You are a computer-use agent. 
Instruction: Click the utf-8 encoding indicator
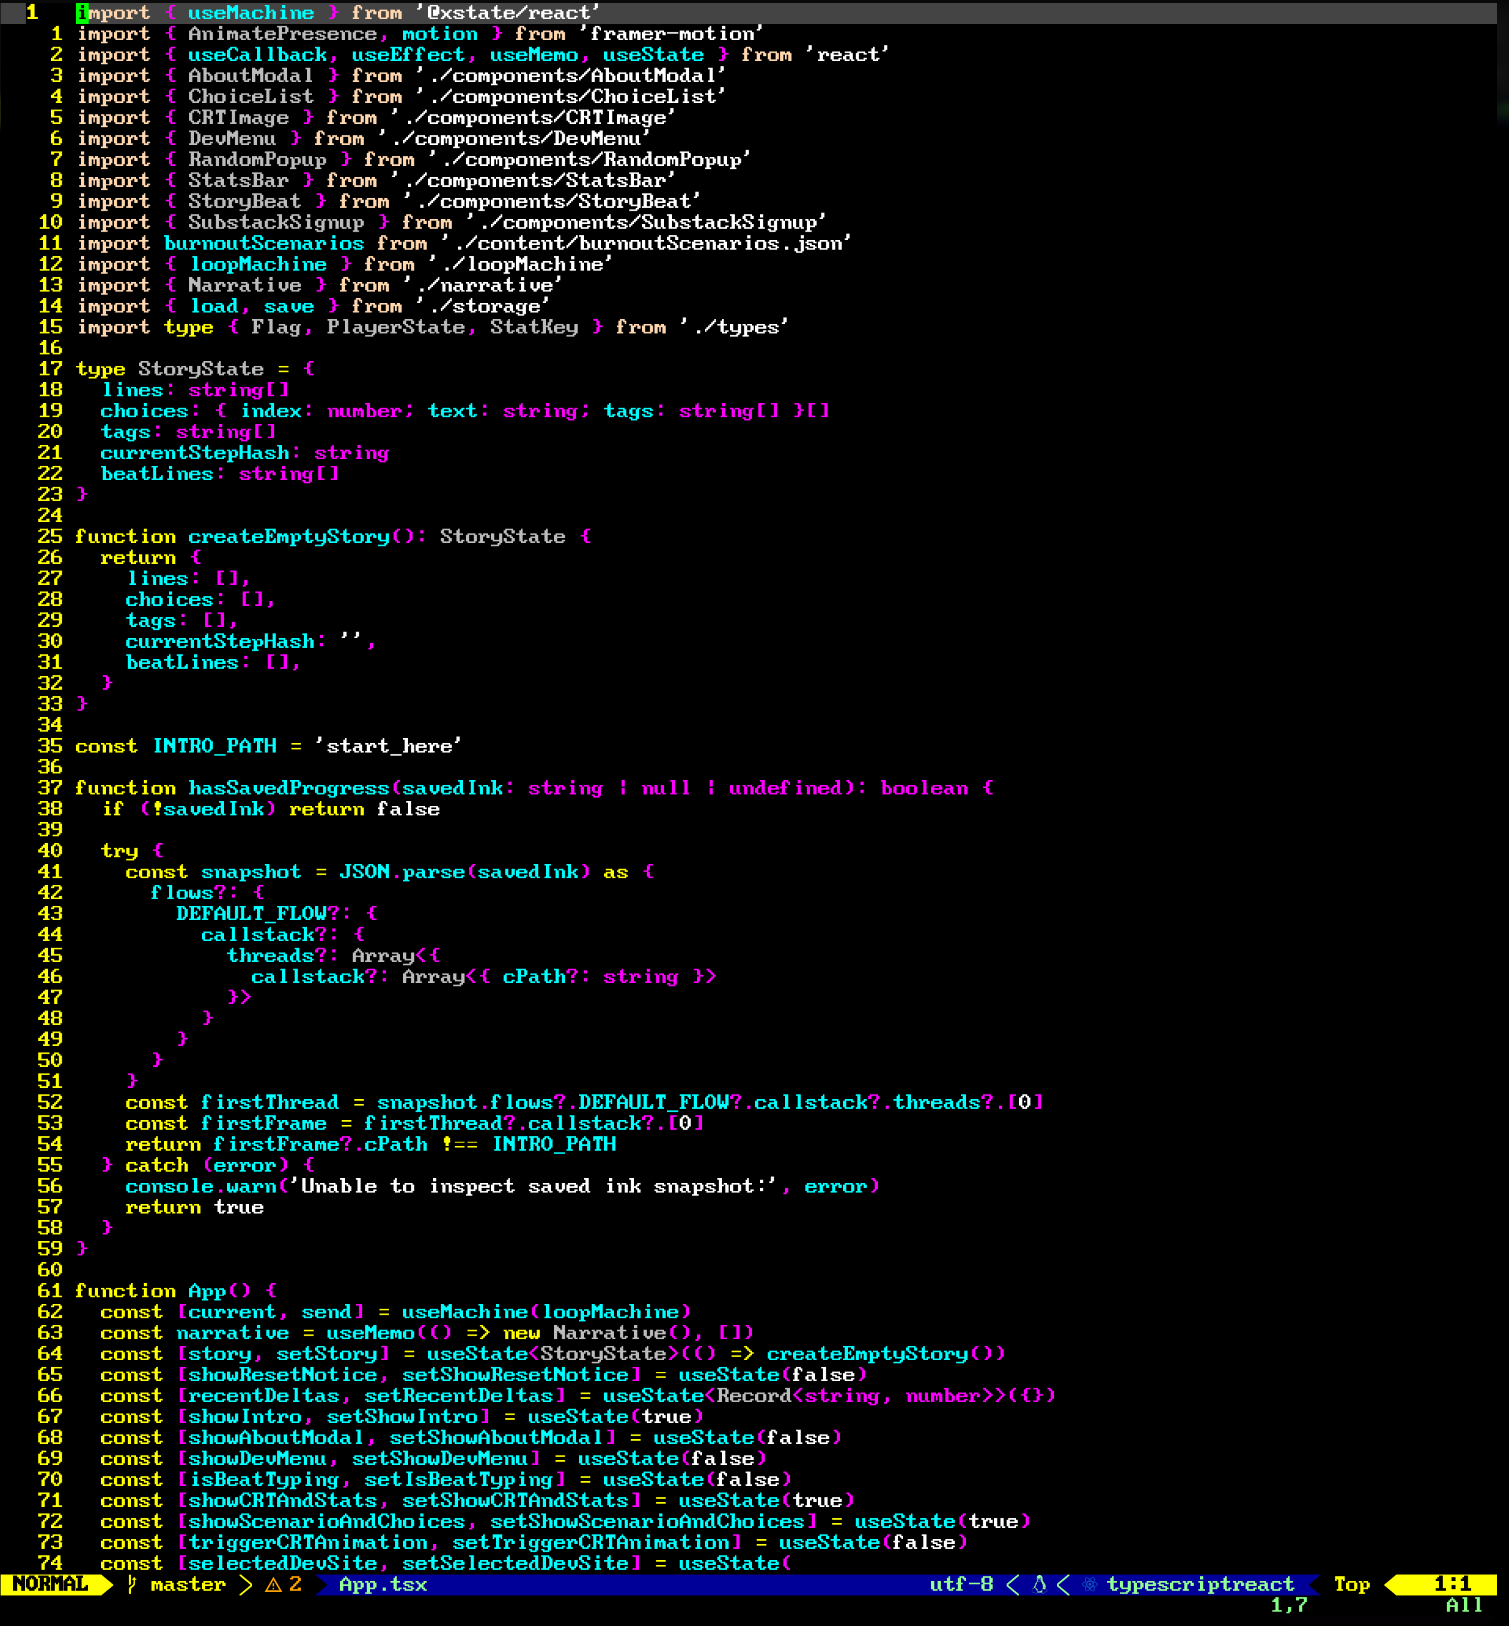point(961,1584)
